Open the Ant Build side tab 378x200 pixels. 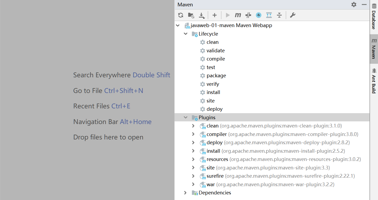coord(374,81)
